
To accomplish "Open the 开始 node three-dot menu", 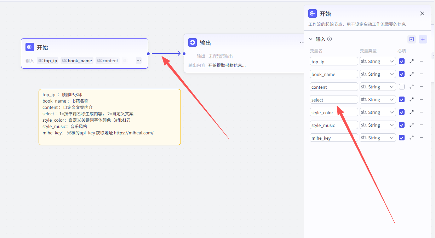I will click(139, 60).
